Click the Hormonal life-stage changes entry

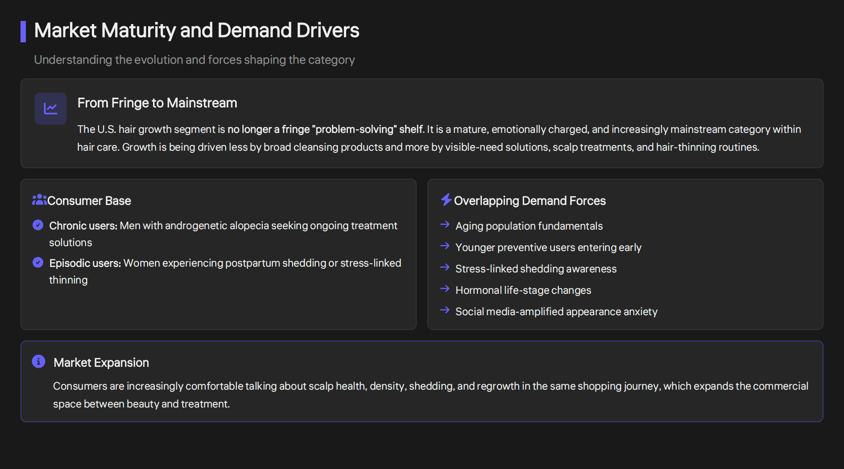[523, 290]
